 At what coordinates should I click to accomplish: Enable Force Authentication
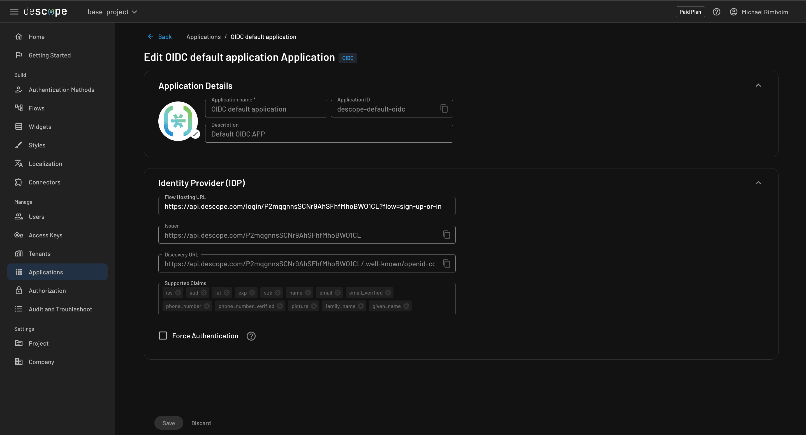(x=163, y=335)
